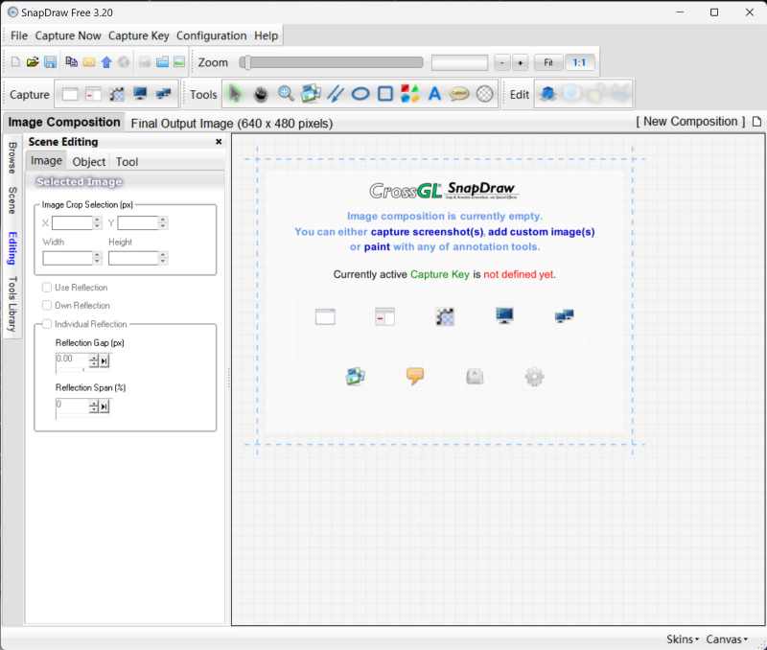Click the 1:1 zoom button
Image resolution: width=767 pixels, height=650 pixels.
(579, 62)
